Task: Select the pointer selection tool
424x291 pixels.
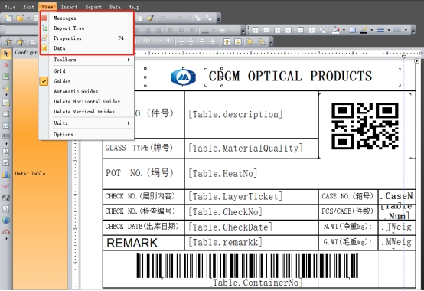Action: 6,54
